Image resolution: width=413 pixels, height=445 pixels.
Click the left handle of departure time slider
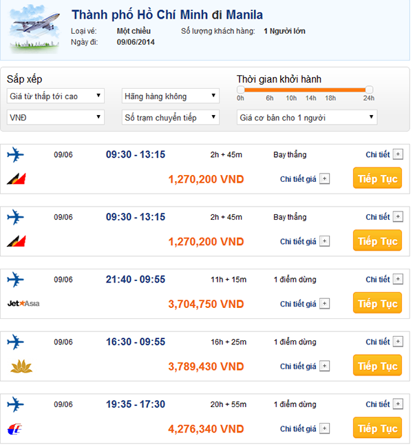(x=240, y=90)
